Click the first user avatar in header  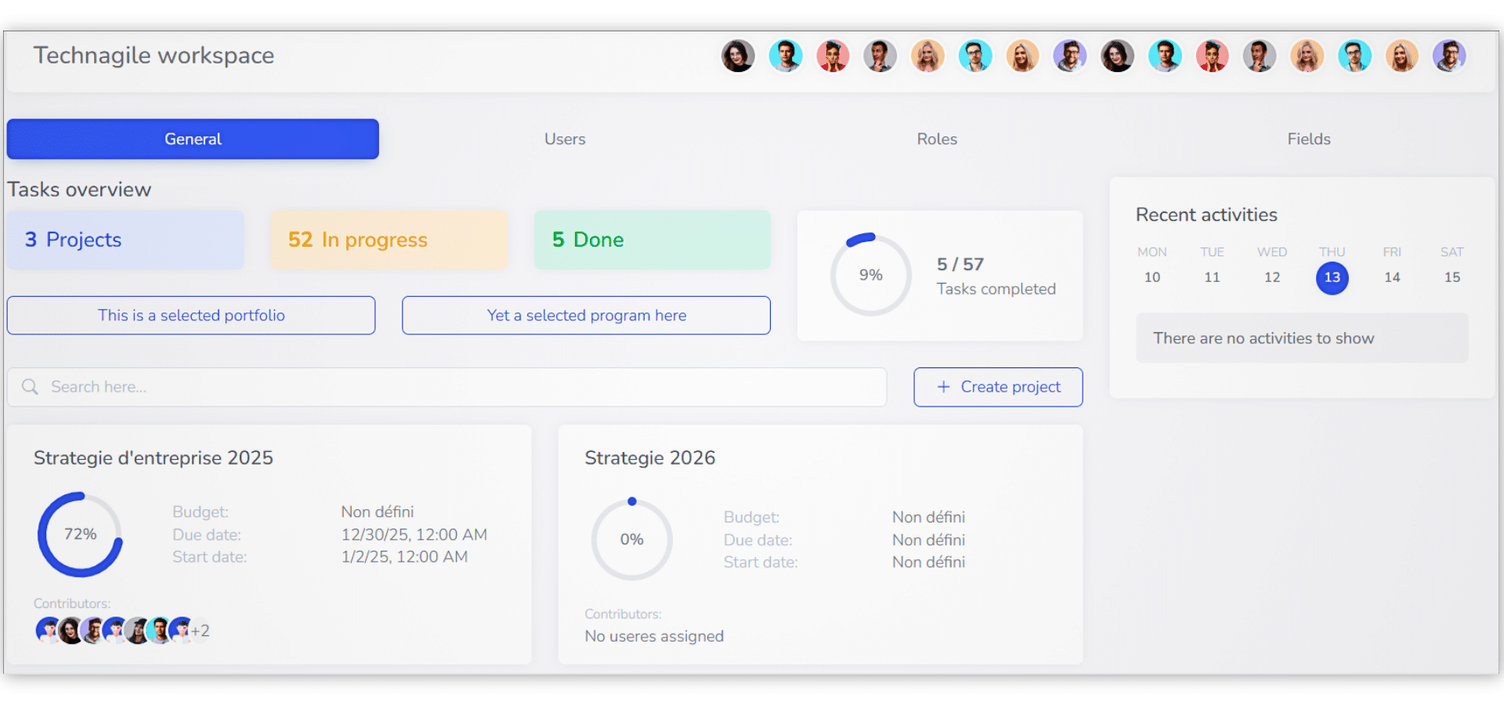point(737,56)
